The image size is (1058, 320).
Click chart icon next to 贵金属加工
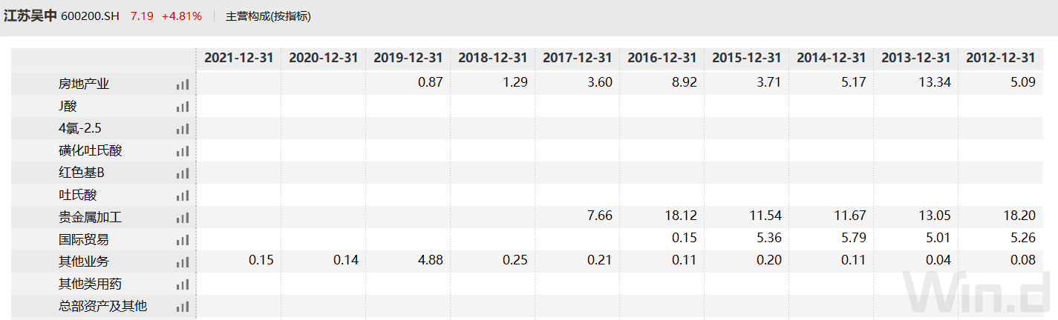[x=183, y=218]
